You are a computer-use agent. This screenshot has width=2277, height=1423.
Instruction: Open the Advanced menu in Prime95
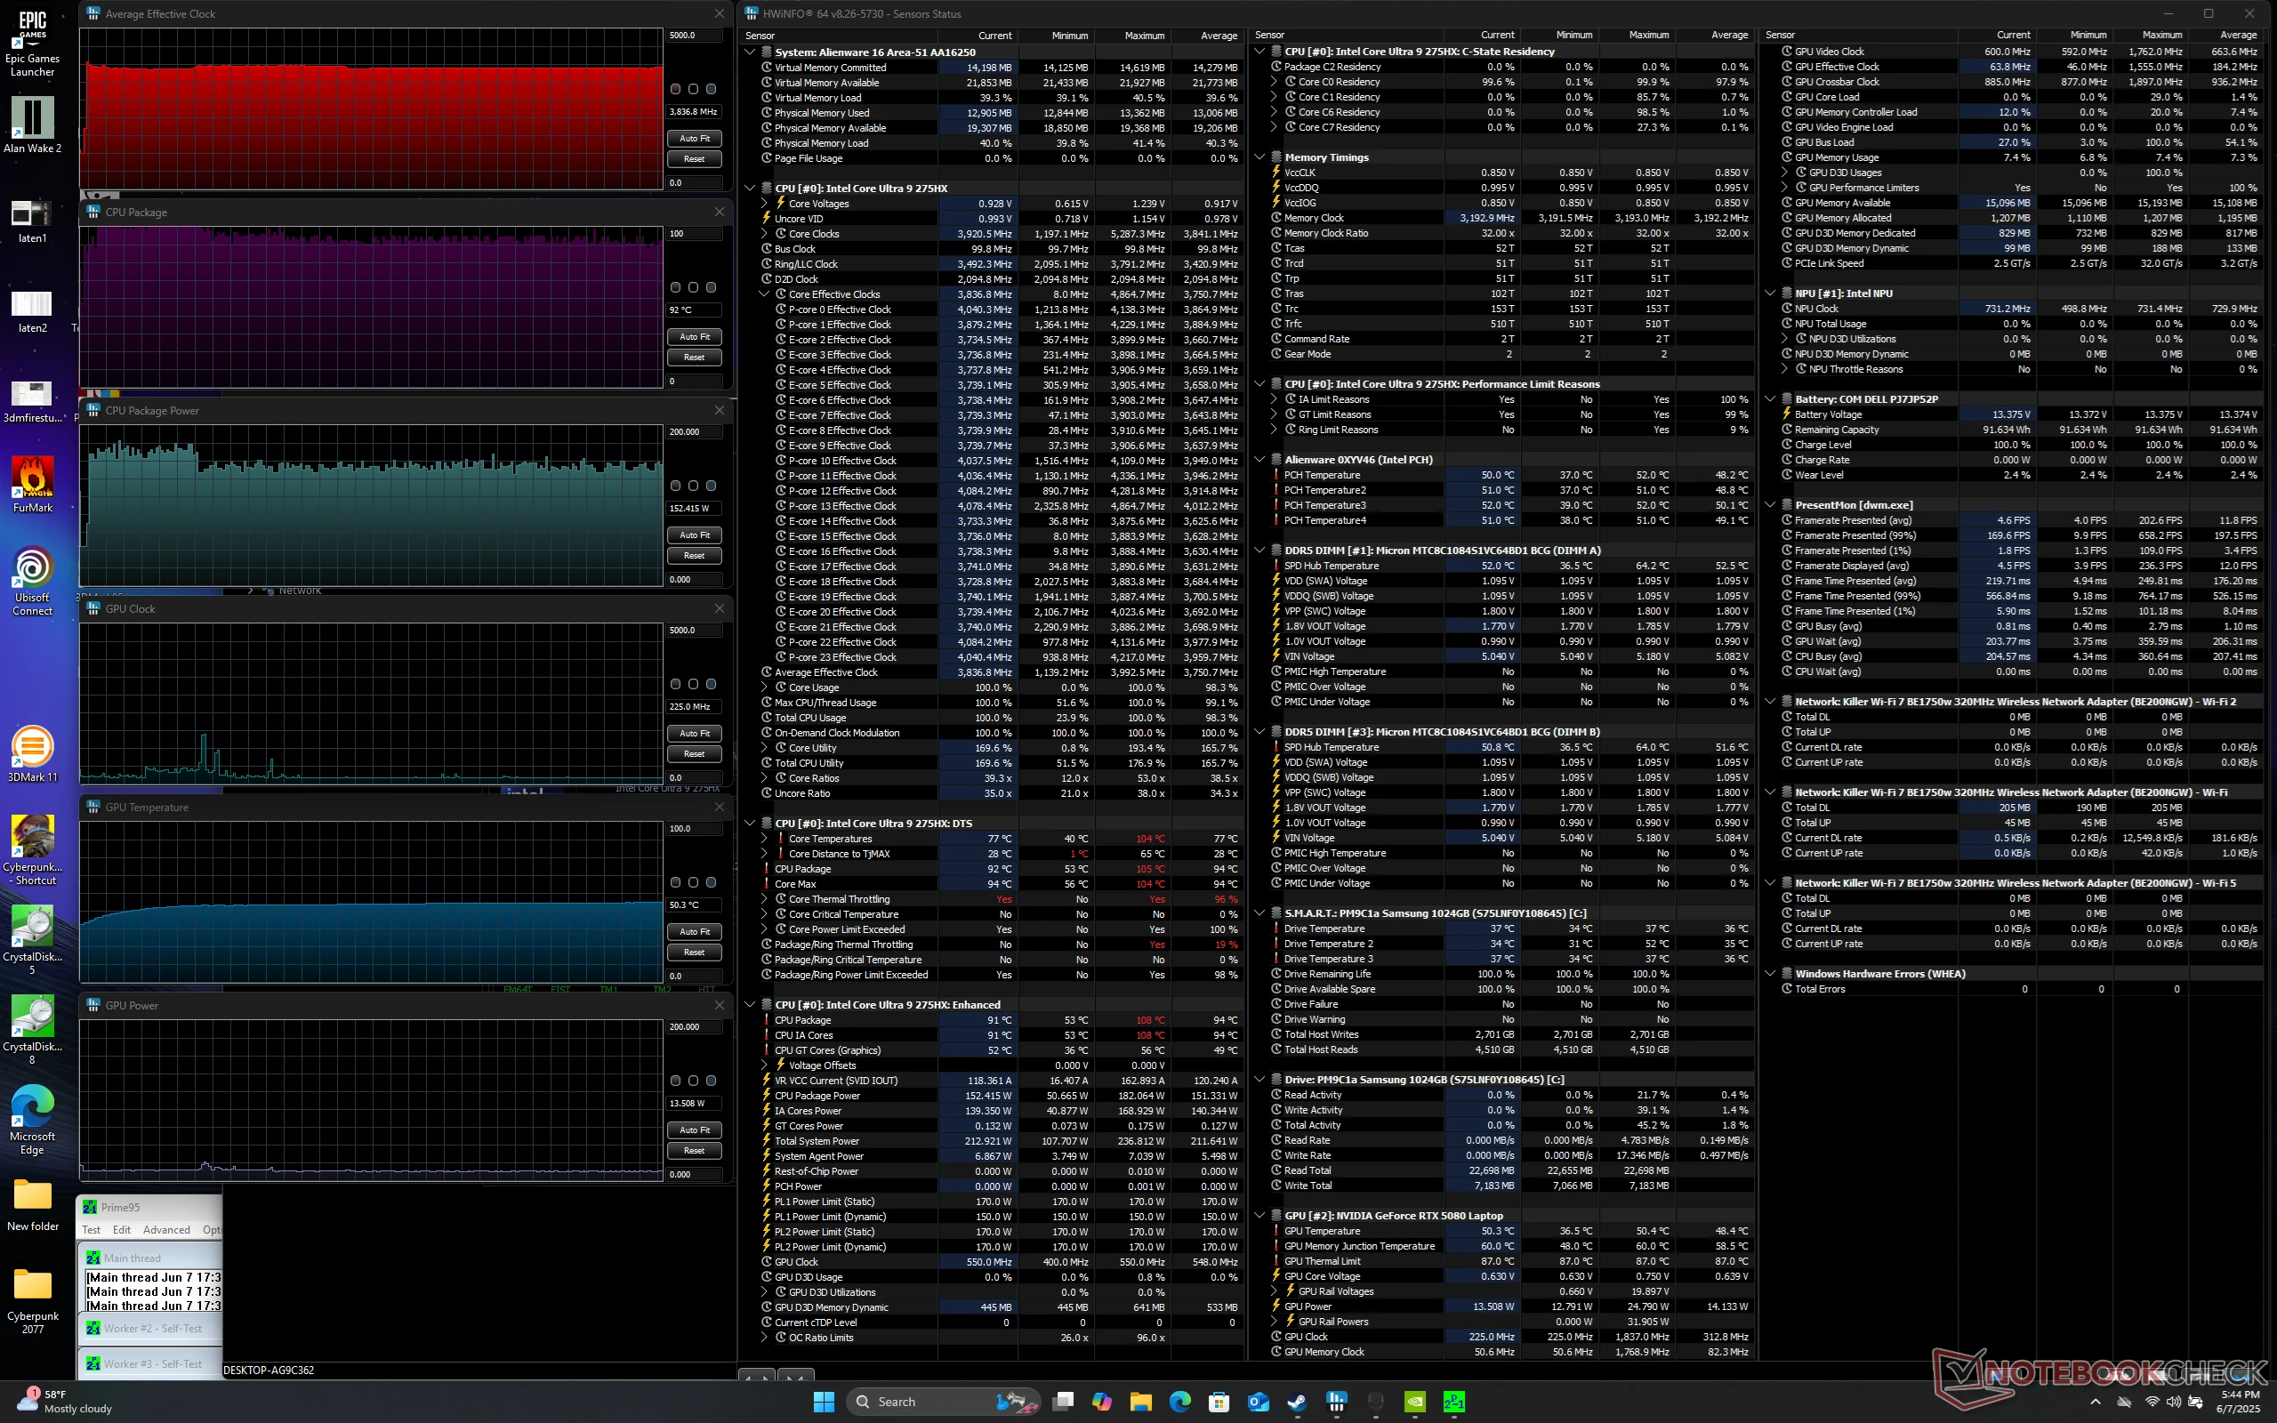click(166, 1229)
